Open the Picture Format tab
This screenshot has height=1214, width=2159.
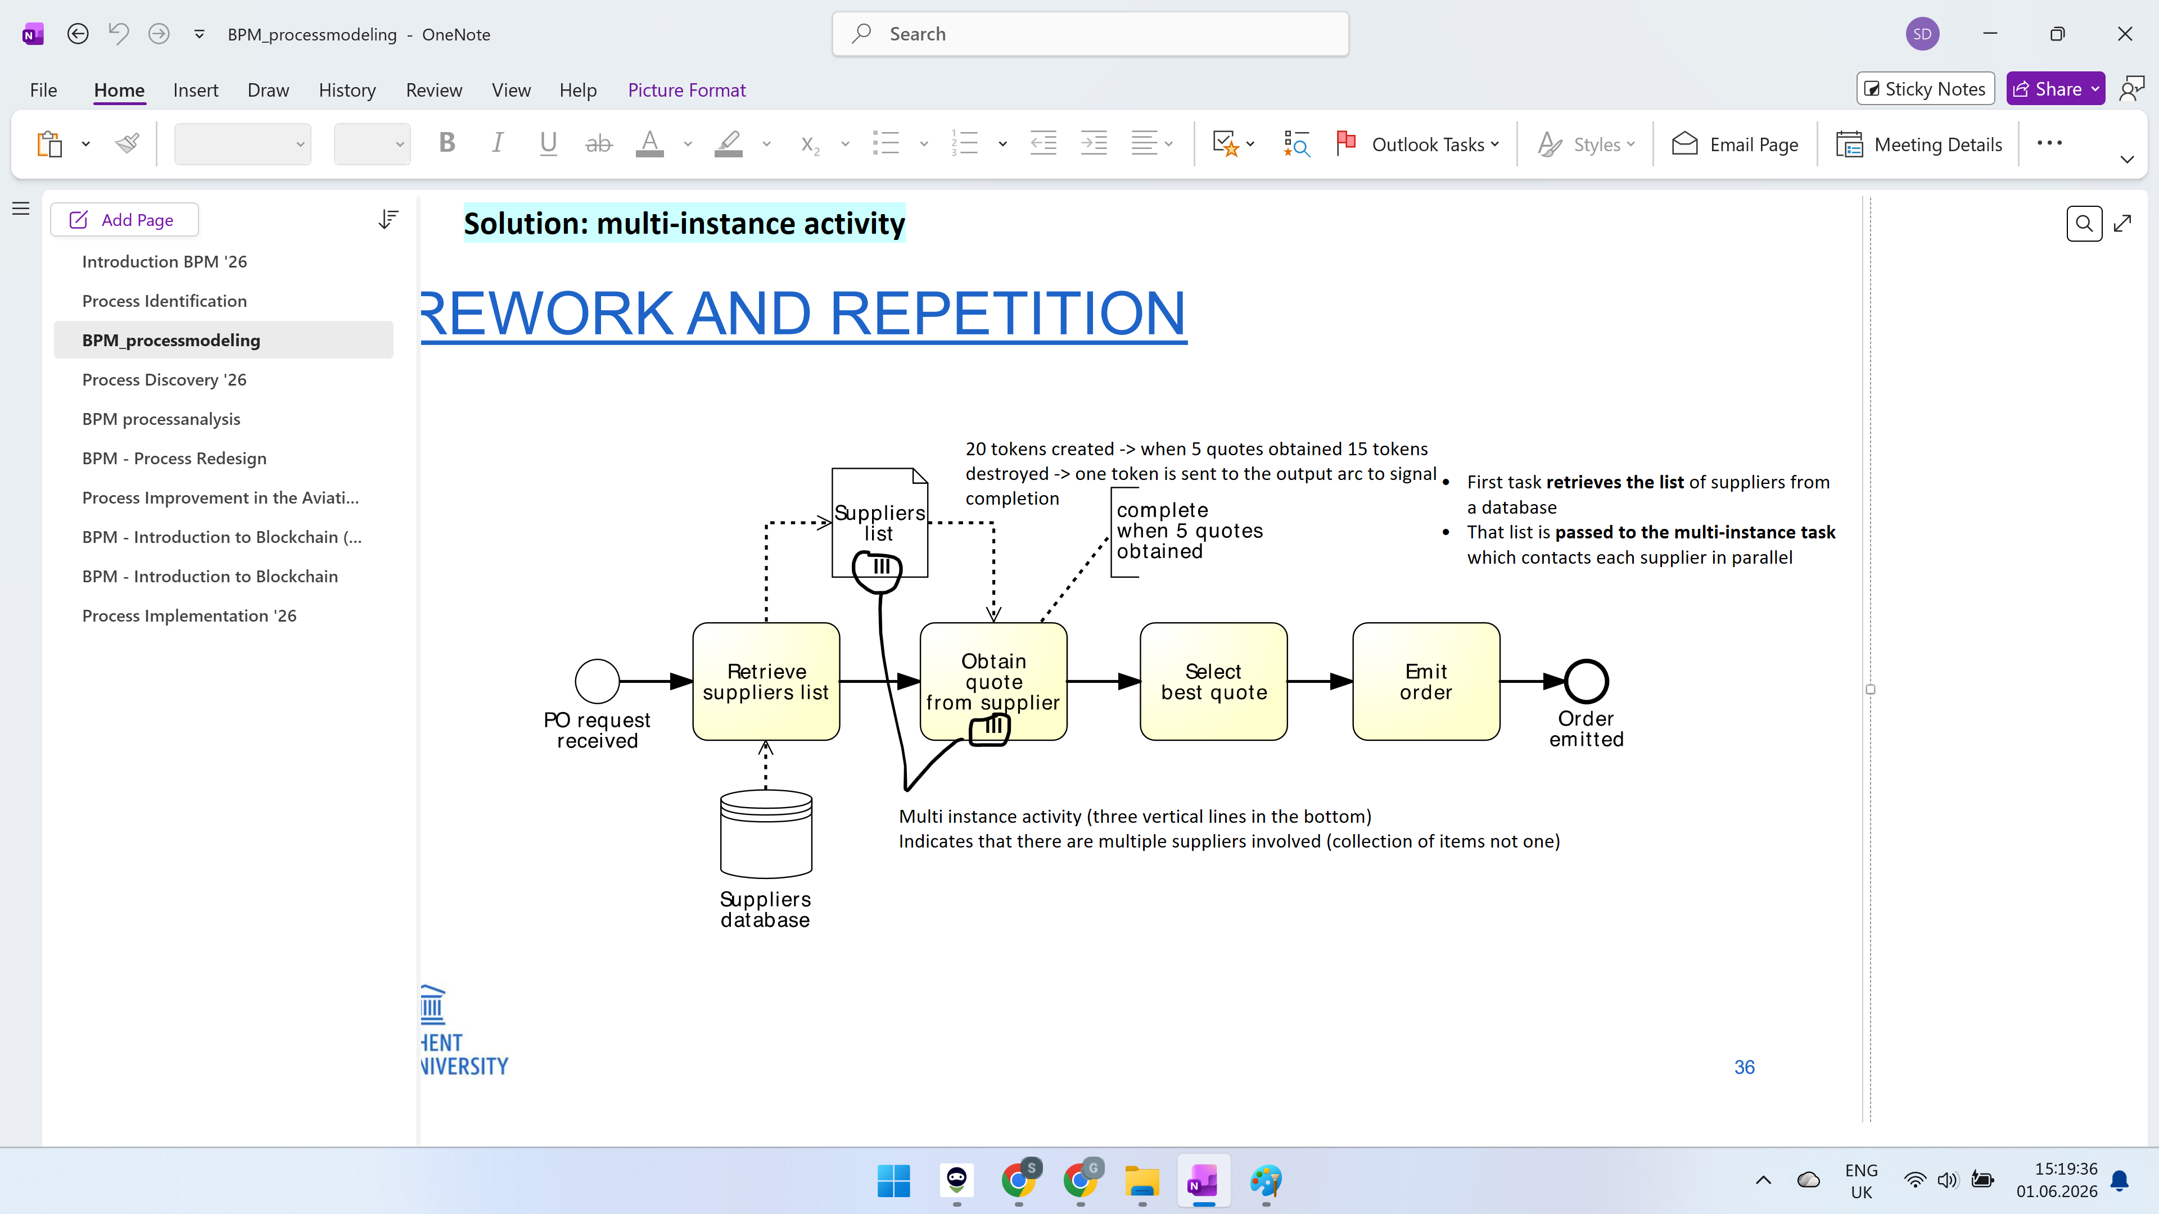point(686,90)
